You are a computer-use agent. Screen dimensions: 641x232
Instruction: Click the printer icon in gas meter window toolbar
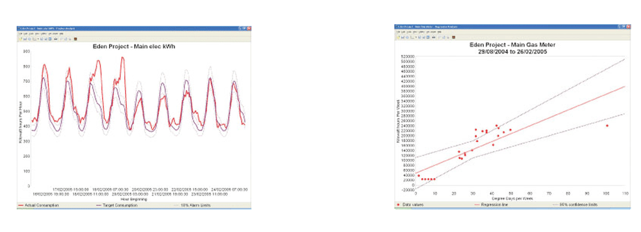[x=434, y=37]
